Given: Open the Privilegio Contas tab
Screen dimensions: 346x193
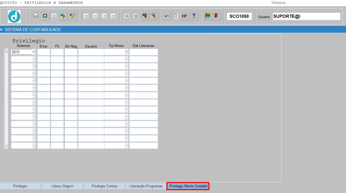Looking at the screenshot, I should pyautogui.click(x=105, y=186).
